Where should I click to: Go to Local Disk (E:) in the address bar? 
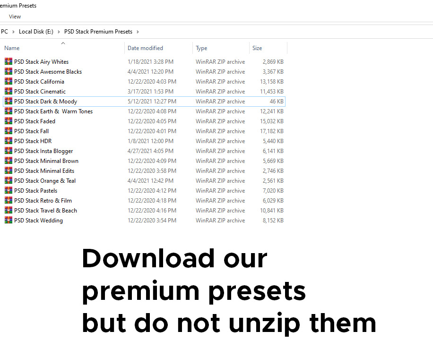[36, 32]
